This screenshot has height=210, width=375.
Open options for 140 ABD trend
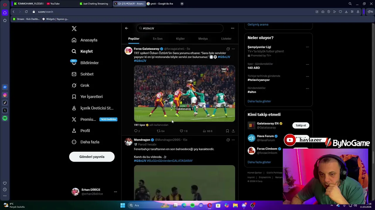307,64
